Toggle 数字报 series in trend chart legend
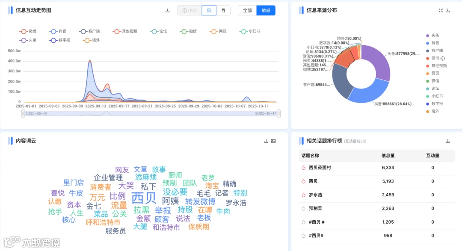Viewport: 462px width, 251px height. 60,40
